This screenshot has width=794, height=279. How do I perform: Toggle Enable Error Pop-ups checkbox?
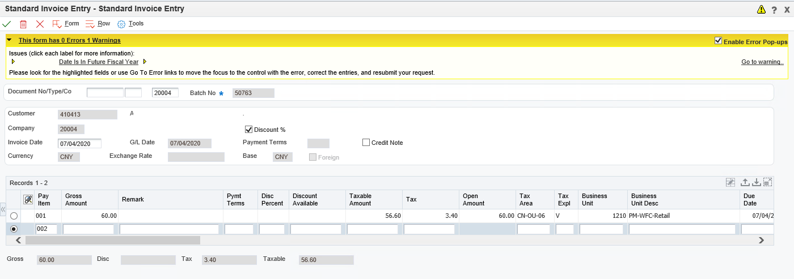click(719, 41)
